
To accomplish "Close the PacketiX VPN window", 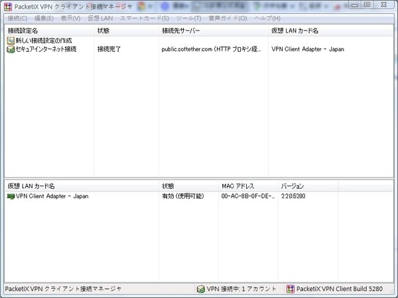I will pos(384,5).
